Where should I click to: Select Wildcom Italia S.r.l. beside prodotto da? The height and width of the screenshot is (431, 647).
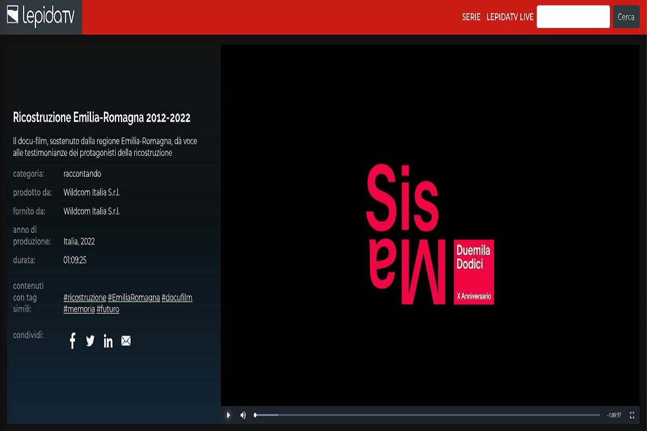coord(92,192)
